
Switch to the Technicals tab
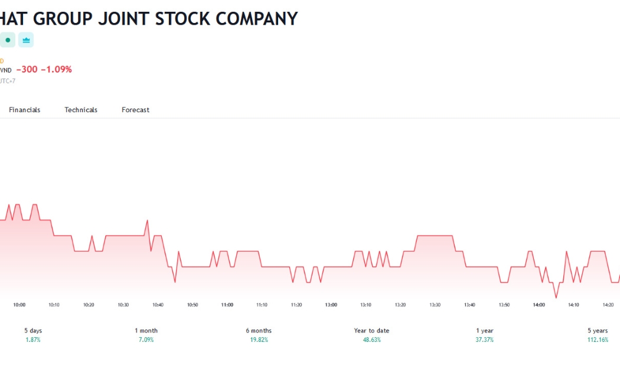pyautogui.click(x=81, y=110)
